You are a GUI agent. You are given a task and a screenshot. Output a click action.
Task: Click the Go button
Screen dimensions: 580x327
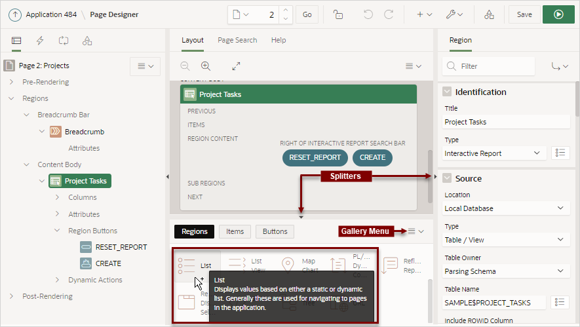(307, 14)
